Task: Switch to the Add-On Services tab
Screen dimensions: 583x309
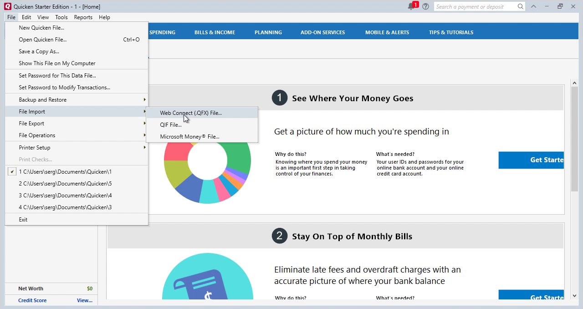Action: point(322,32)
